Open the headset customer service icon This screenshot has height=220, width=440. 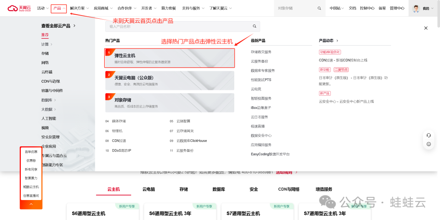tap(429, 136)
